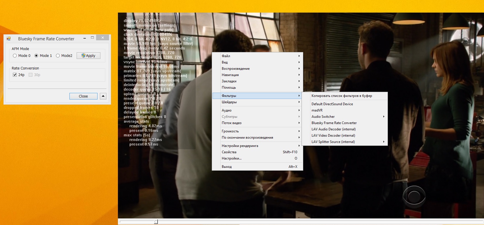Maximize the Bluesky Frame Rate Converter window
484x225 pixels.
click(92, 38)
